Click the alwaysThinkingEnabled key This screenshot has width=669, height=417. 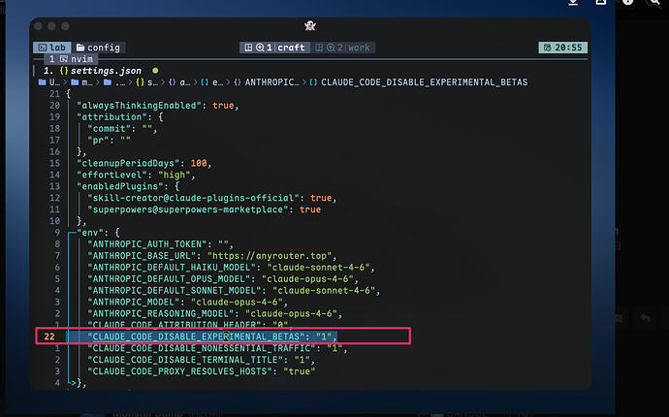pos(139,106)
